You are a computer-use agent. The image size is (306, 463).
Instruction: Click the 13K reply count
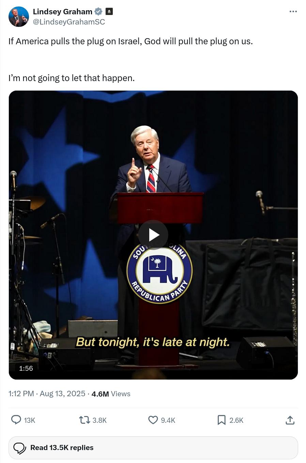30,420
